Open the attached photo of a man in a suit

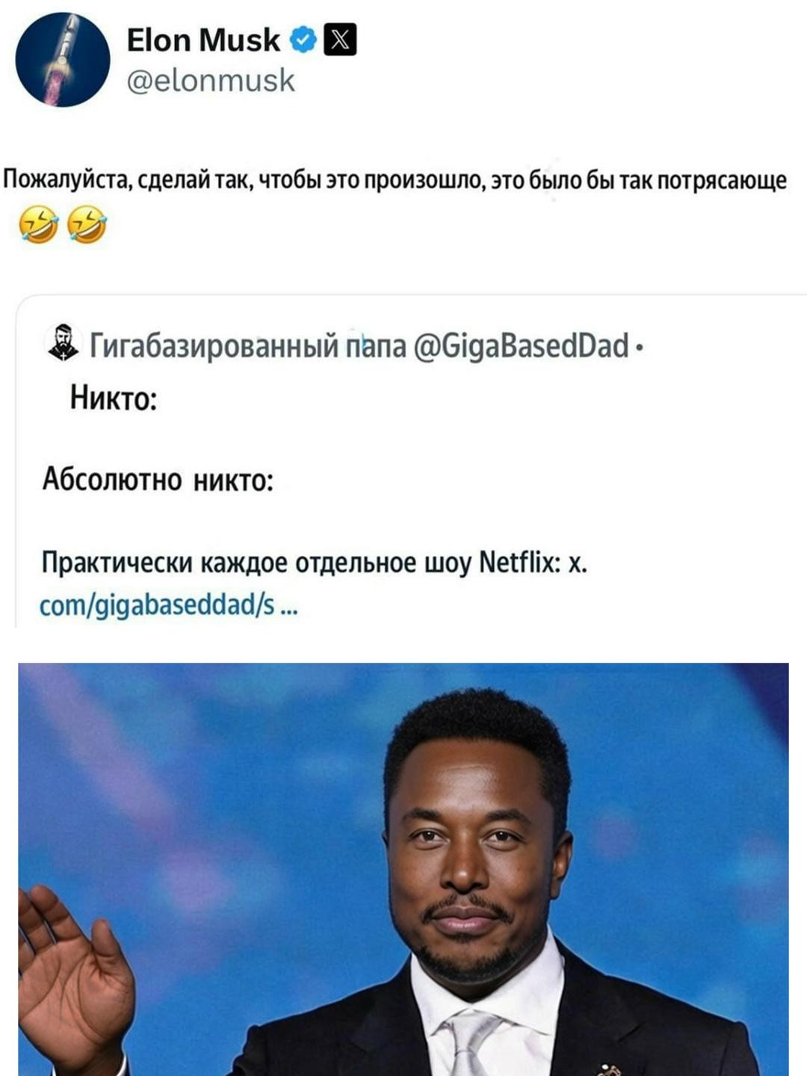403,869
